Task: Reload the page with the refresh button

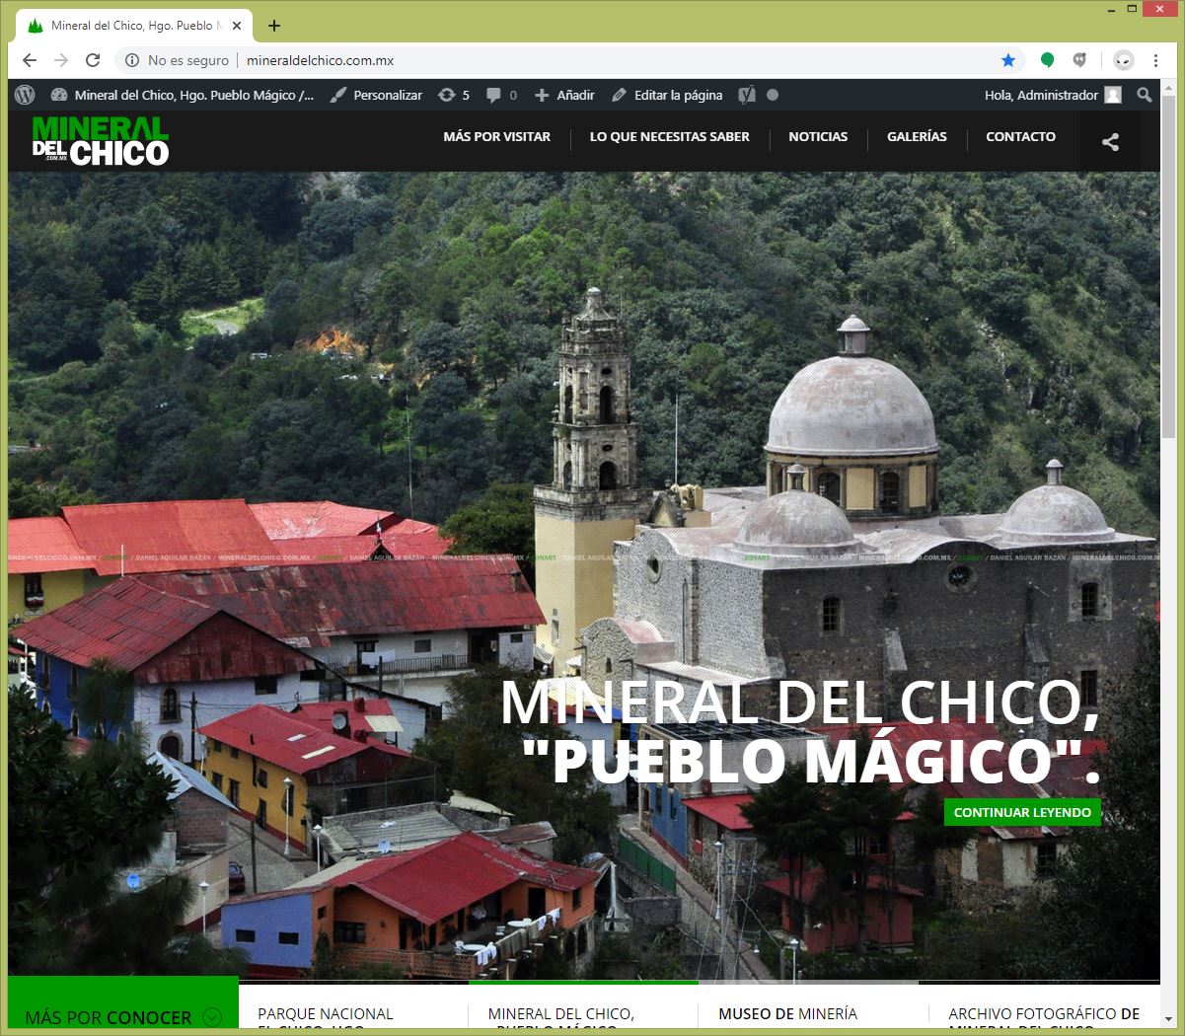Action: pyautogui.click(x=93, y=60)
